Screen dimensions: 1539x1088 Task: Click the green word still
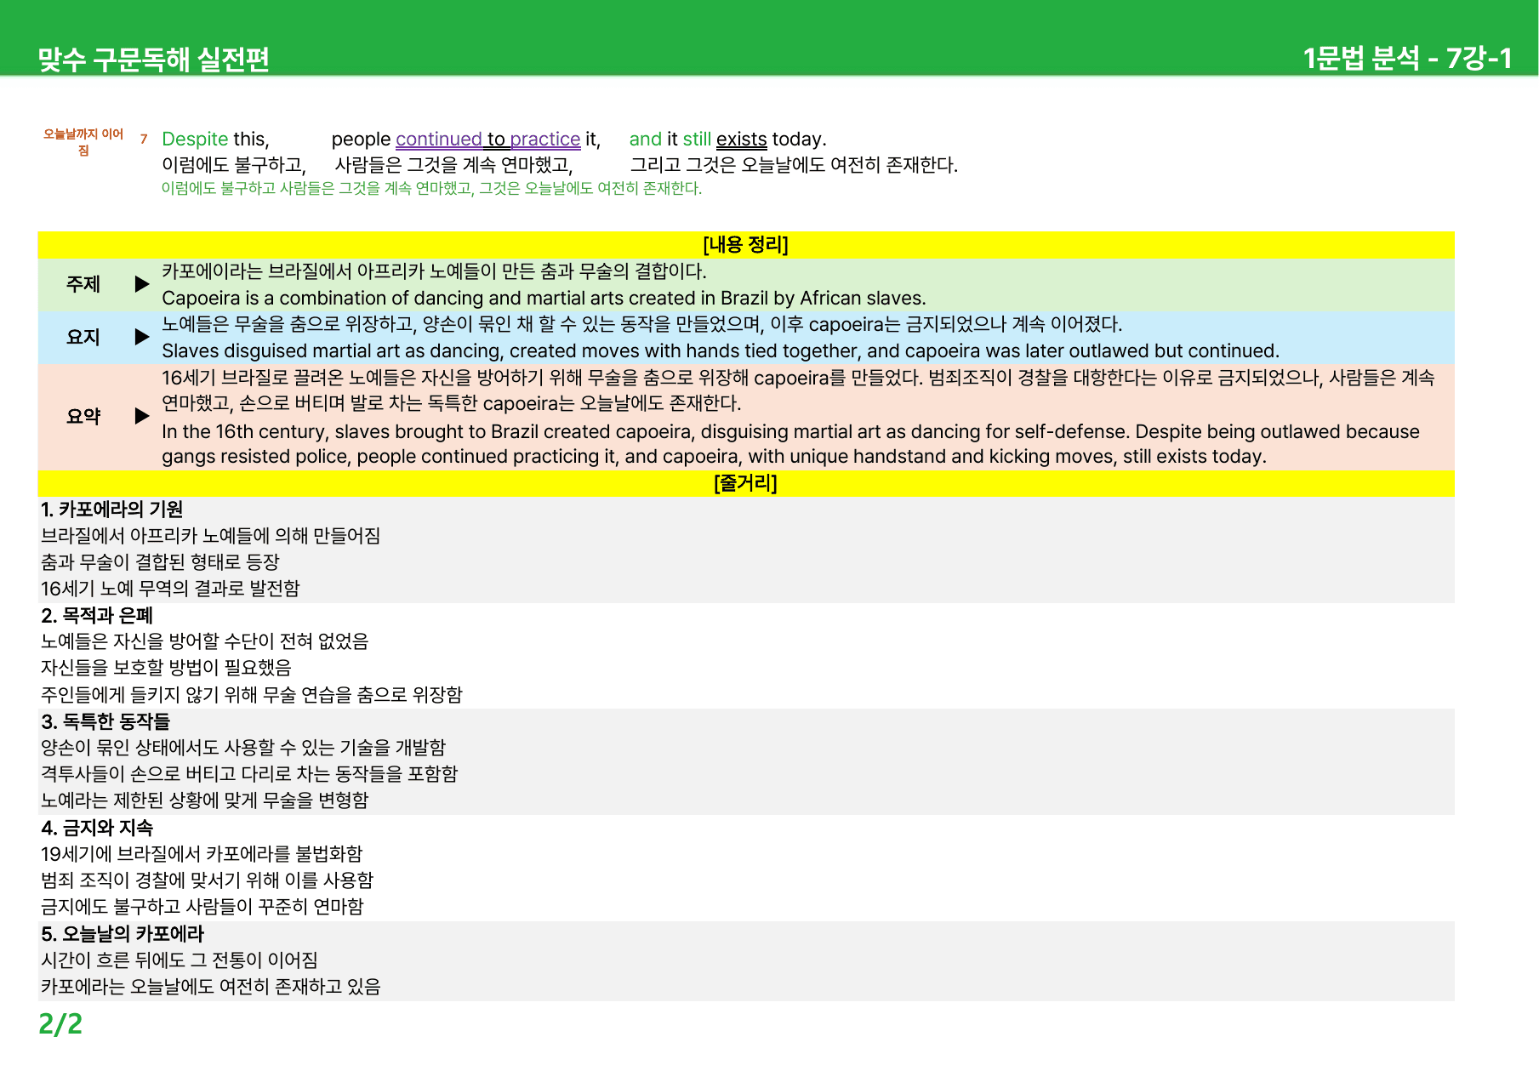pyautogui.click(x=697, y=139)
